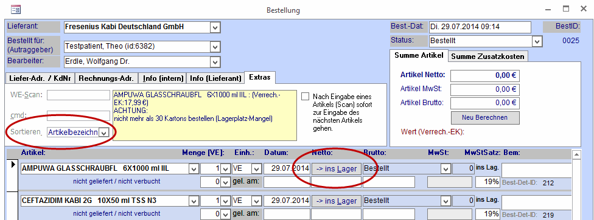Viewport: 594px width, 220px height.
Task: Expand the Status dropdown
Action: click(537, 41)
